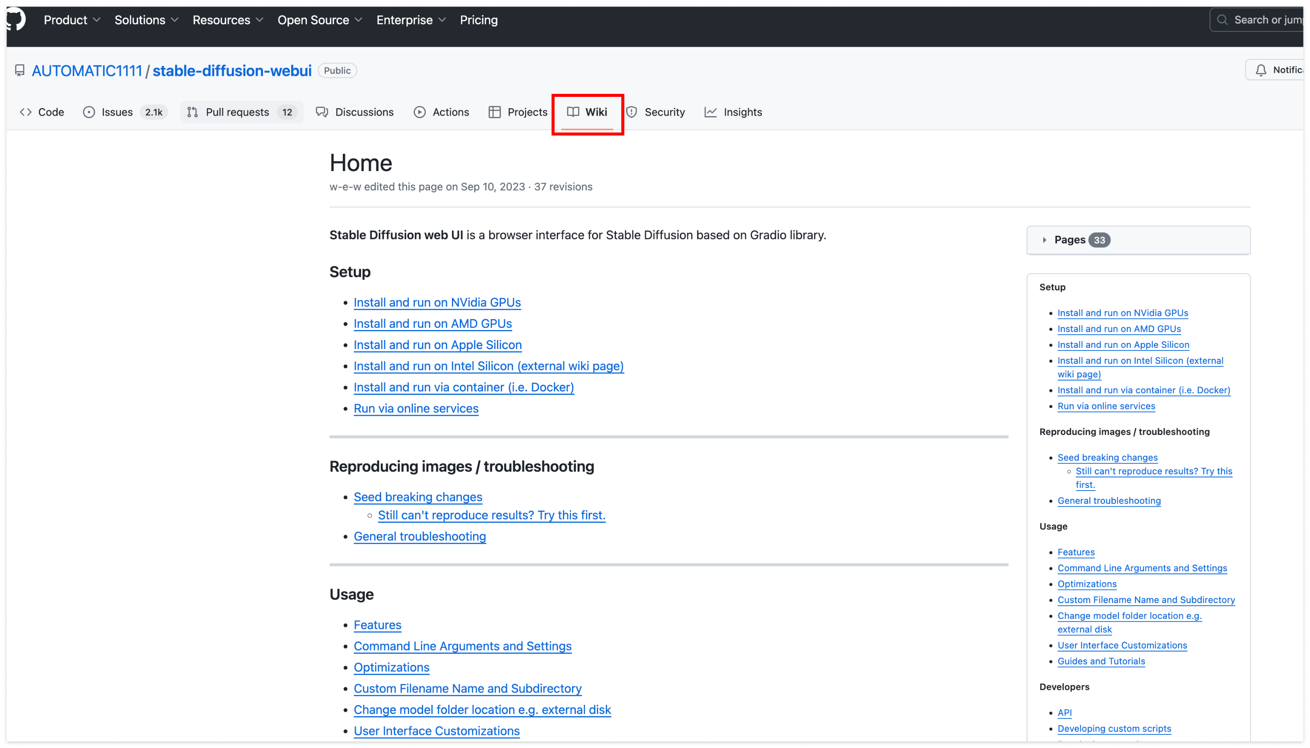Image resolution: width=1310 pixels, height=748 pixels.
Task: Open main Install and run on NVidia GPUs link
Action: [x=437, y=302]
